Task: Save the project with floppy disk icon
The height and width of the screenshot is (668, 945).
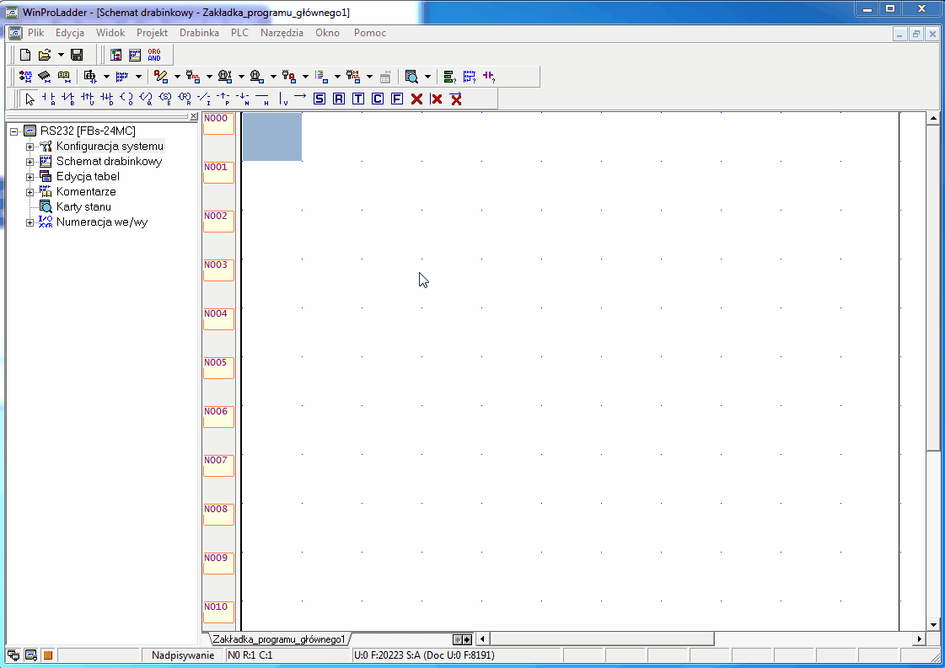Action: 77,55
